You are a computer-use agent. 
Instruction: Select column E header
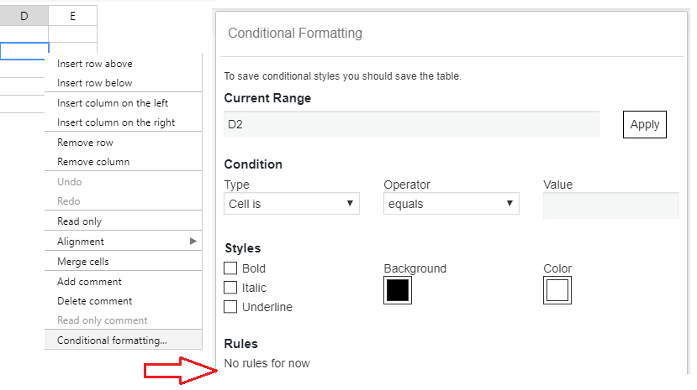[x=72, y=16]
